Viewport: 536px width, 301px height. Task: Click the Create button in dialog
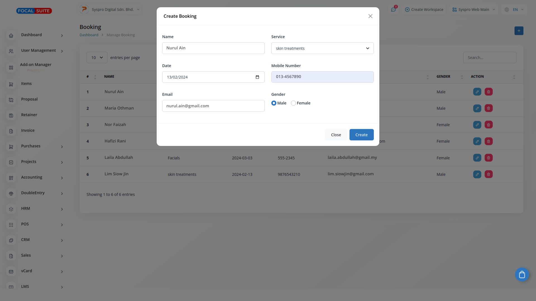point(361,135)
